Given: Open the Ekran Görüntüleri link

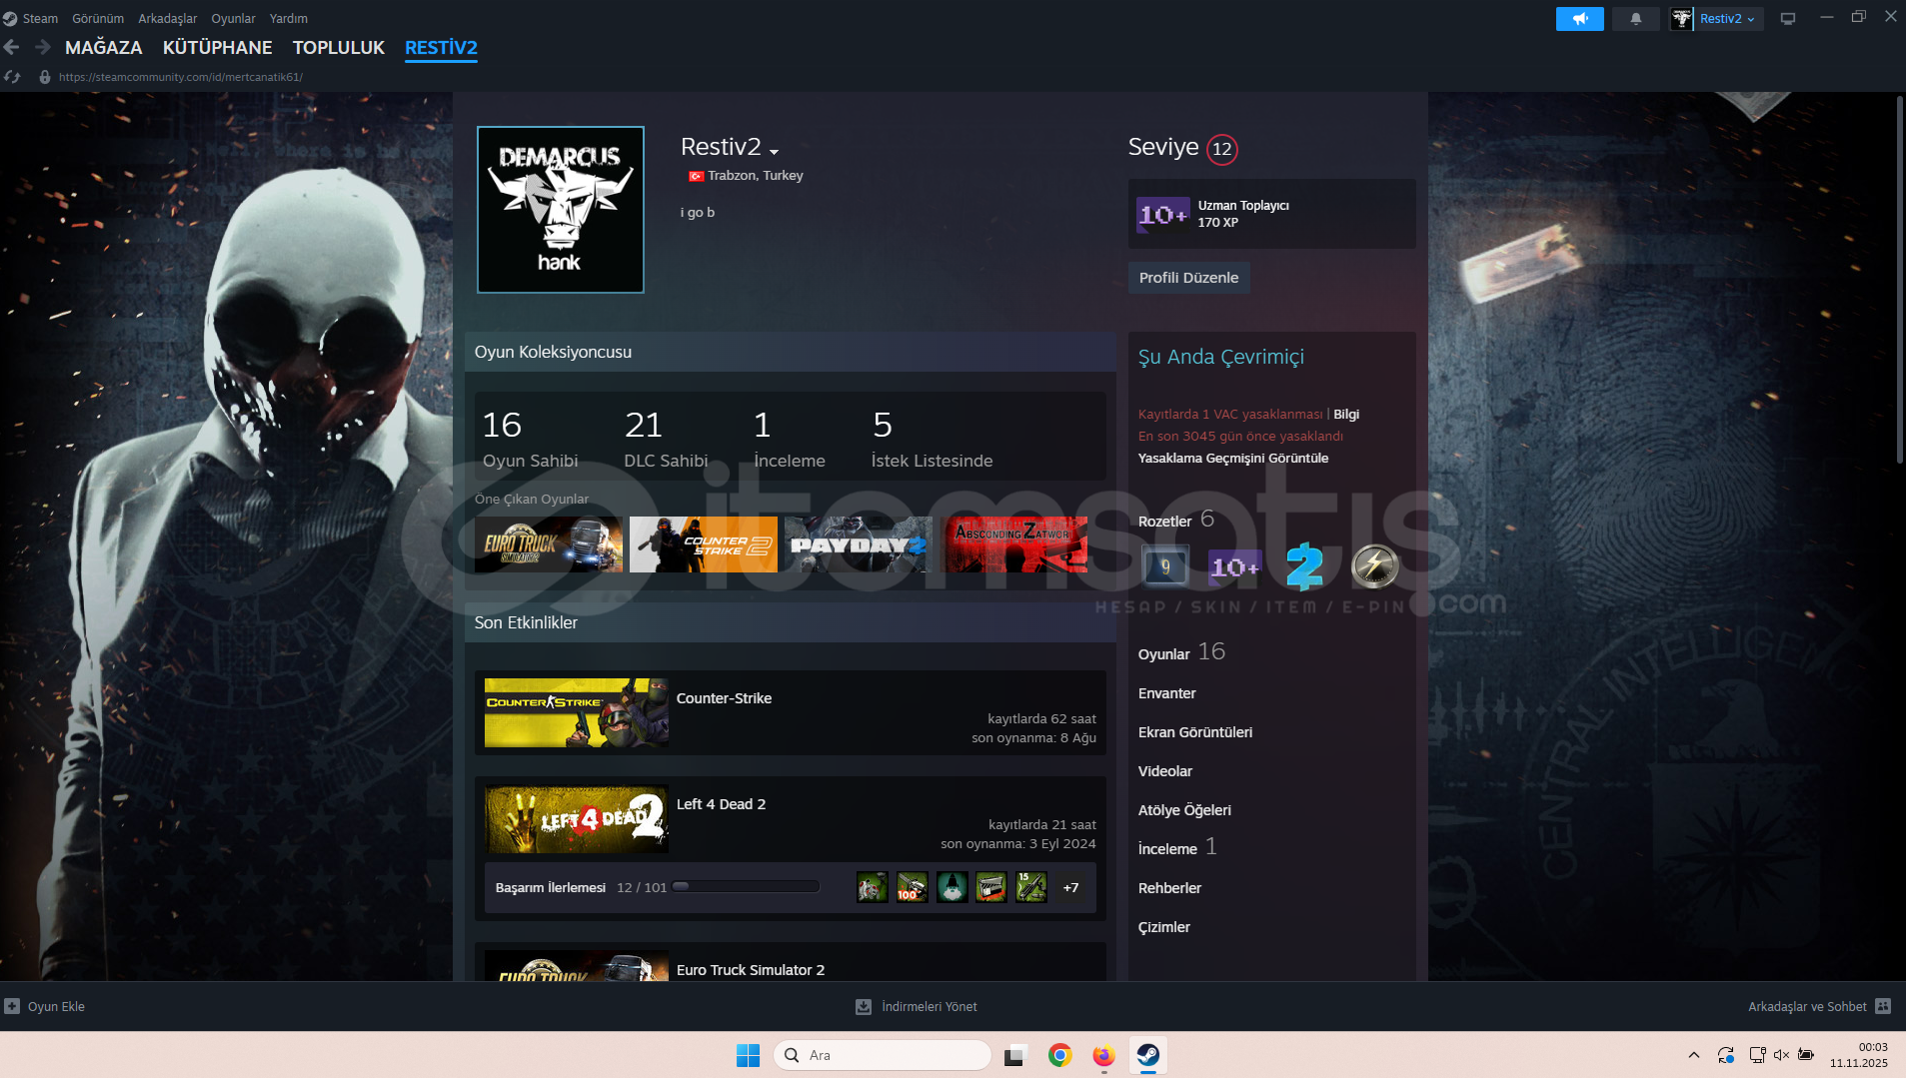Looking at the screenshot, I should [1195, 732].
